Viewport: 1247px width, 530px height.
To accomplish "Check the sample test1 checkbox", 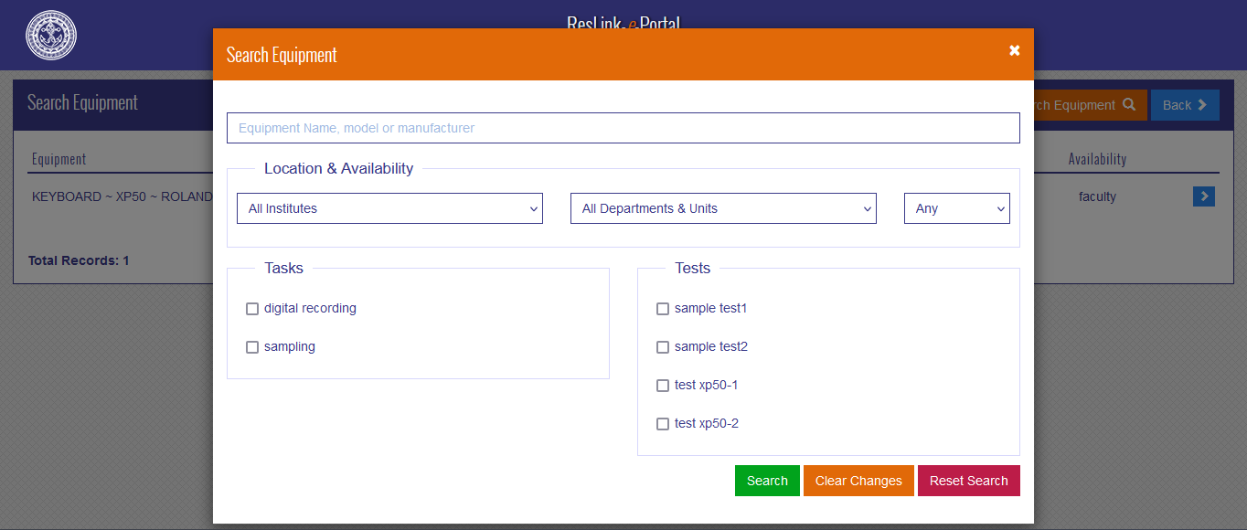I will coord(663,309).
